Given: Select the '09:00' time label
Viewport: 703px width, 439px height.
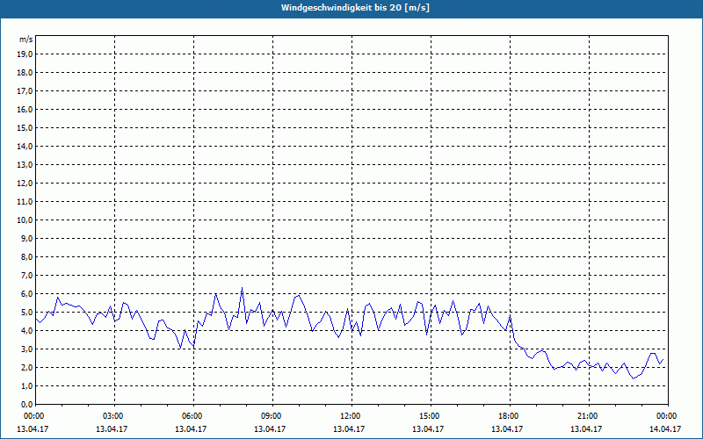Looking at the screenshot, I should click(272, 416).
